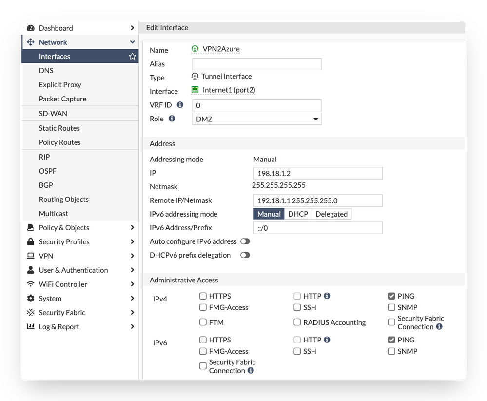Check IPv4 FTM box
This screenshot has height=401, width=487.
(203, 322)
